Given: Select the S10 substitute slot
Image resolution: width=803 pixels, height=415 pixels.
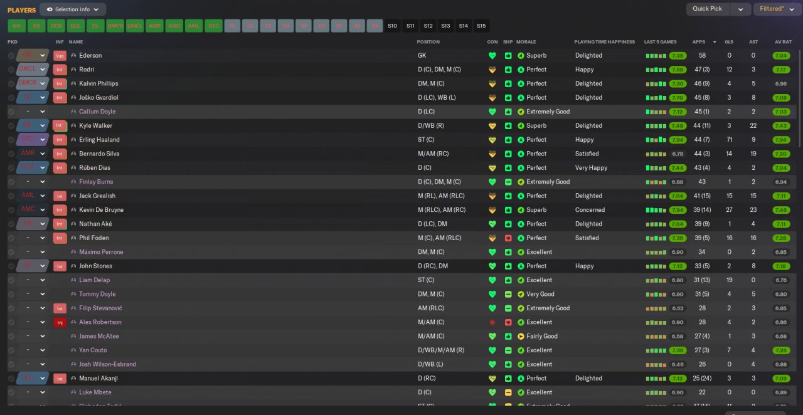Looking at the screenshot, I should pyautogui.click(x=393, y=26).
